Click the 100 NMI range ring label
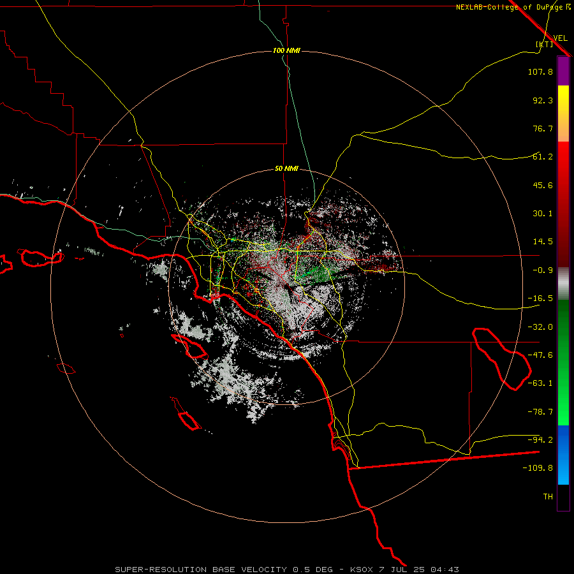Viewport: 574px width, 574px height. click(286, 50)
